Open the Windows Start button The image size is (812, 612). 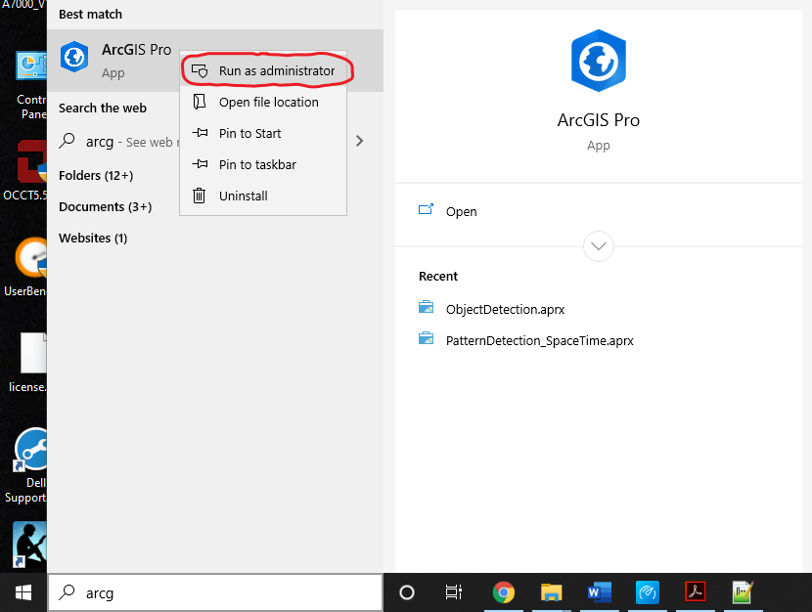(x=23, y=592)
